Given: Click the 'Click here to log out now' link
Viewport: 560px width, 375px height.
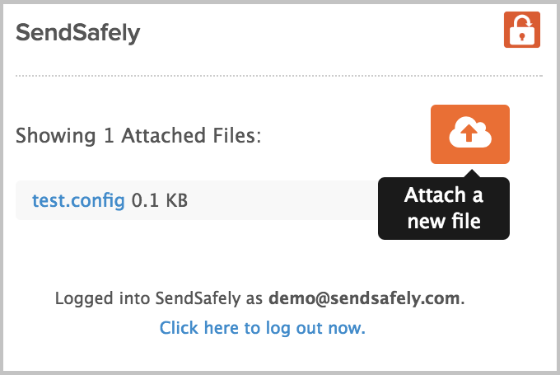Looking at the screenshot, I should click(263, 328).
